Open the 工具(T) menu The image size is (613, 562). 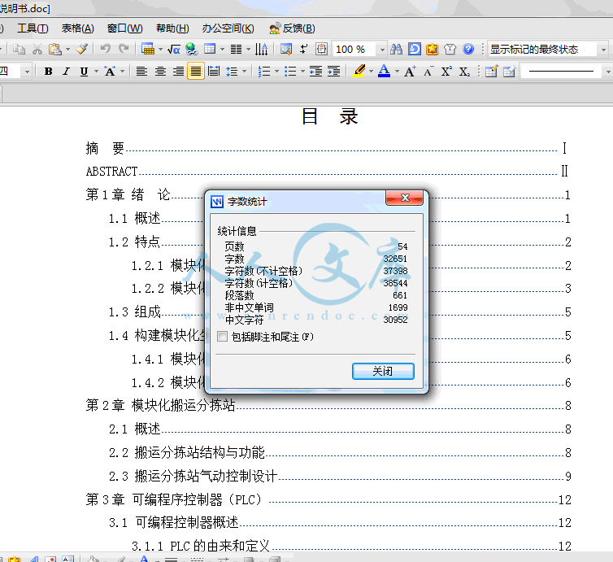[33, 28]
